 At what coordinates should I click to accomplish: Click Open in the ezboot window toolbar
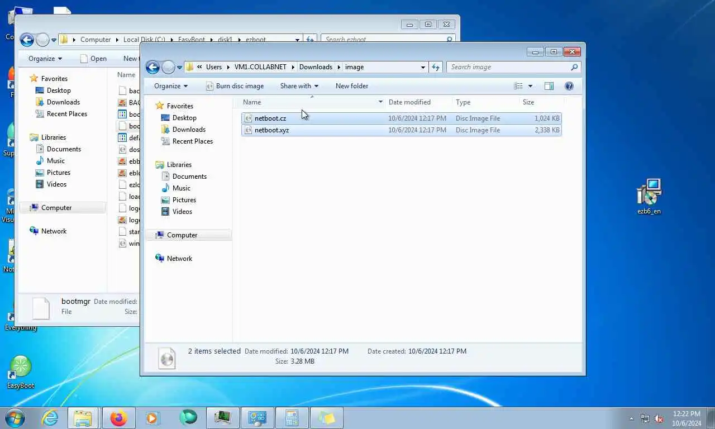93,59
